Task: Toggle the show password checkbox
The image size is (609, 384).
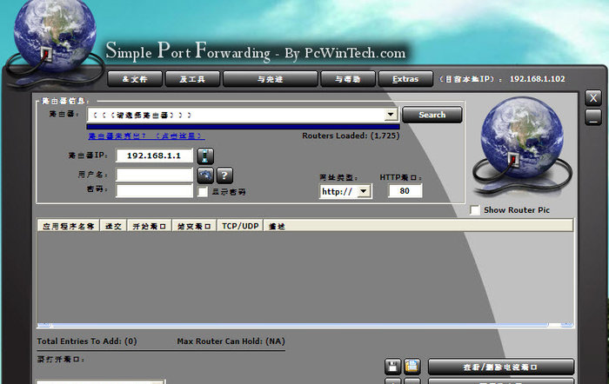Action: click(x=203, y=192)
